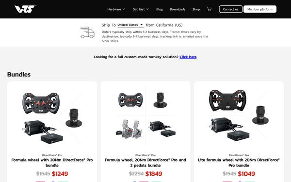Navigate to the Shop page
This screenshot has height=182, width=291.
pos(196,9)
